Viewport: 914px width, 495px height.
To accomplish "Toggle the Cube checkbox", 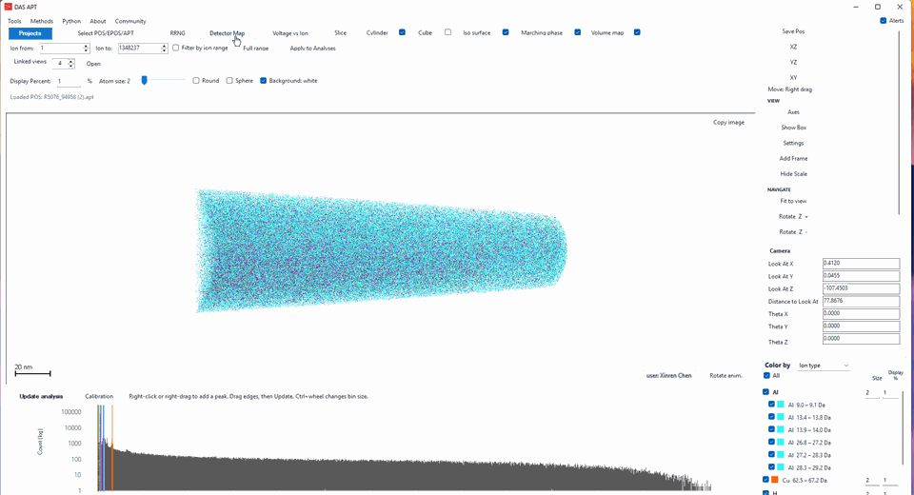I will [x=447, y=32].
